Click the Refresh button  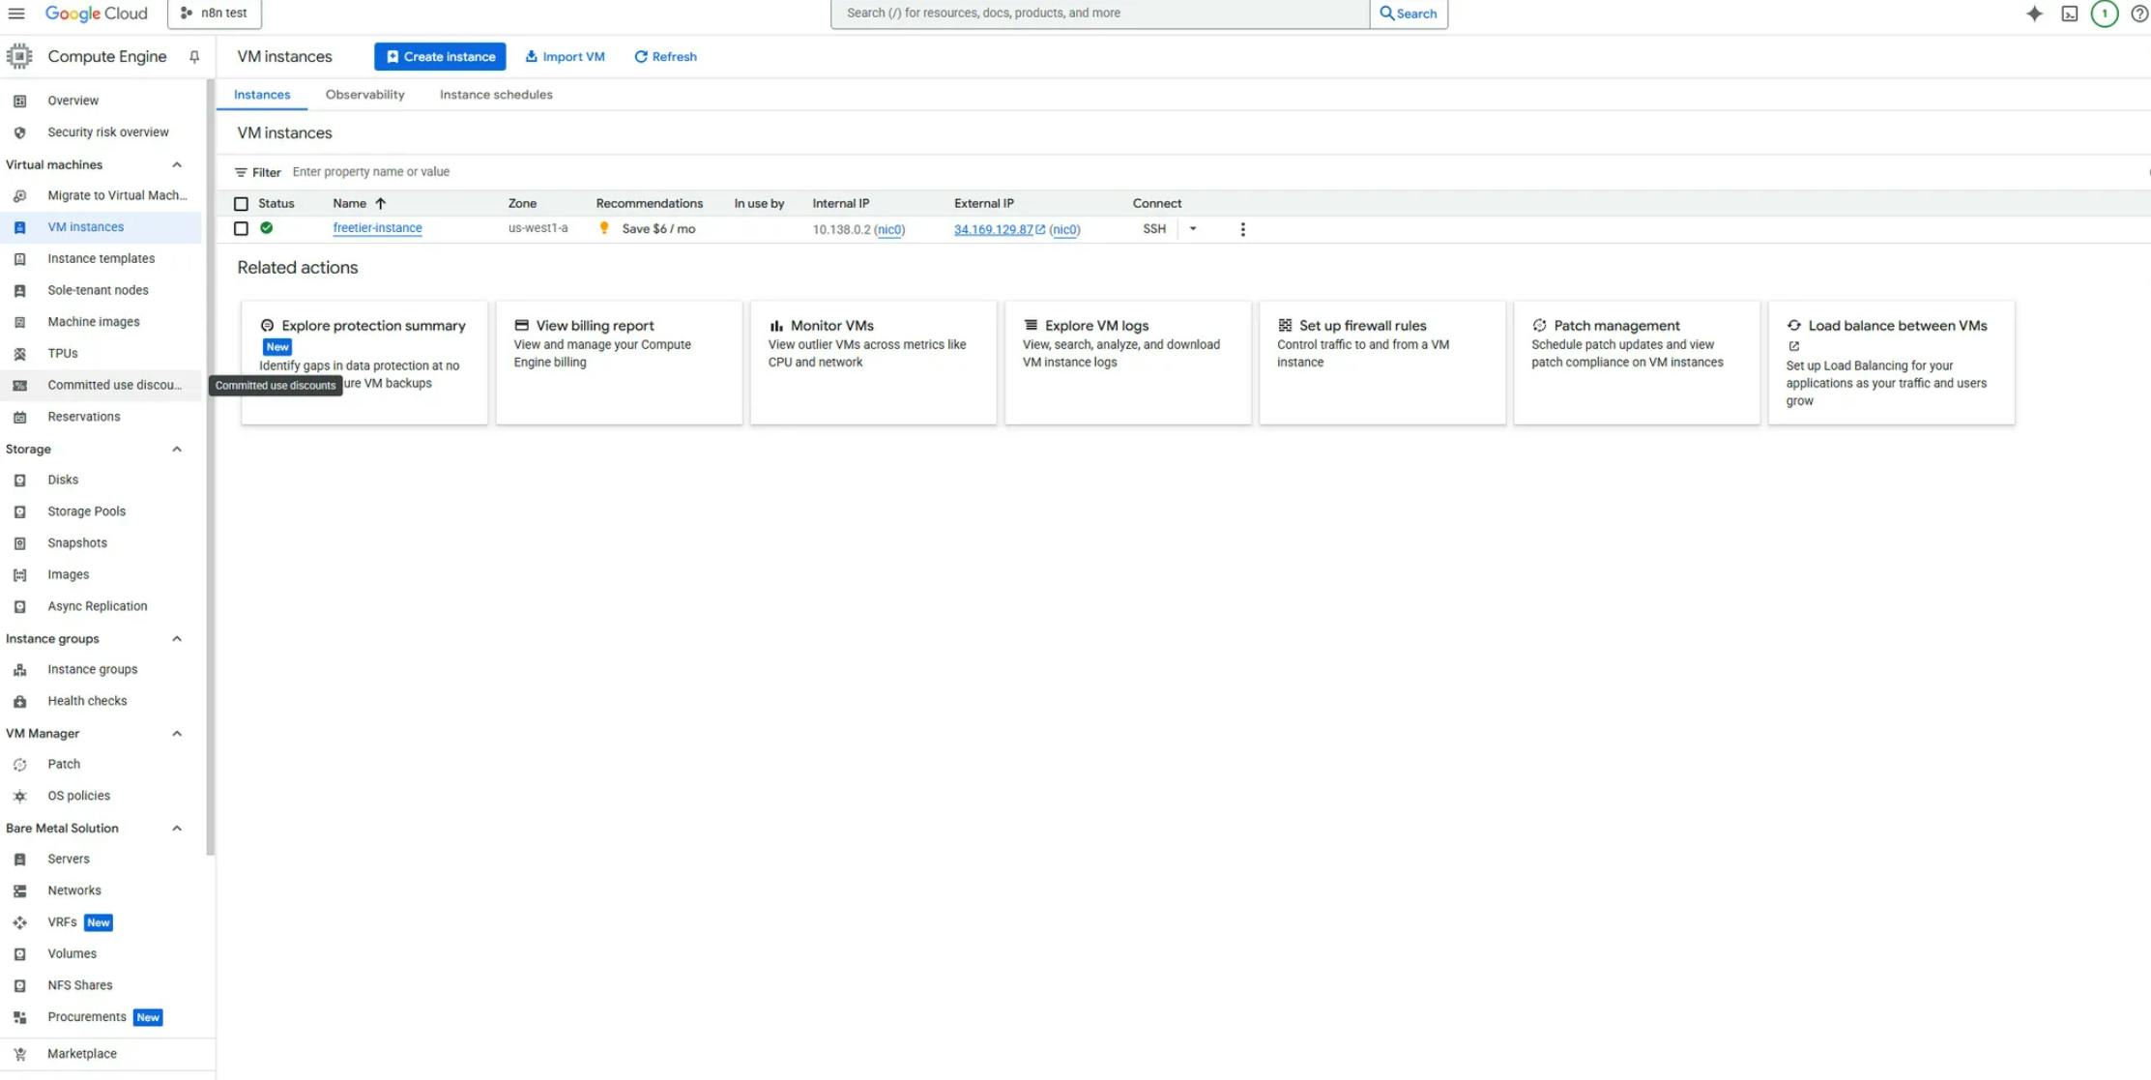[x=665, y=57]
